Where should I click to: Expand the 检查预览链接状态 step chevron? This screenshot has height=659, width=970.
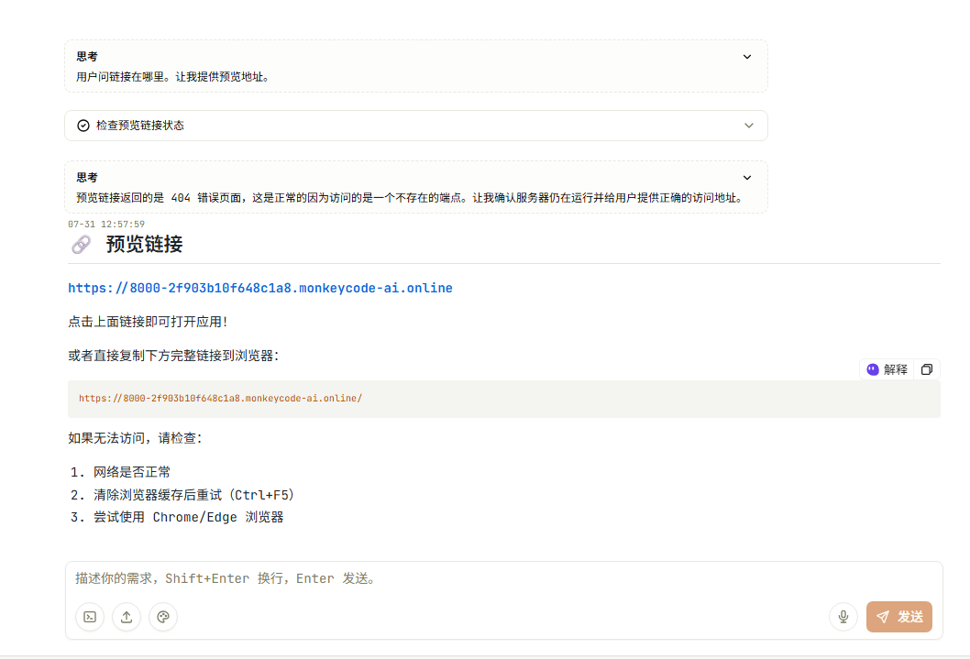tap(748, 126)
